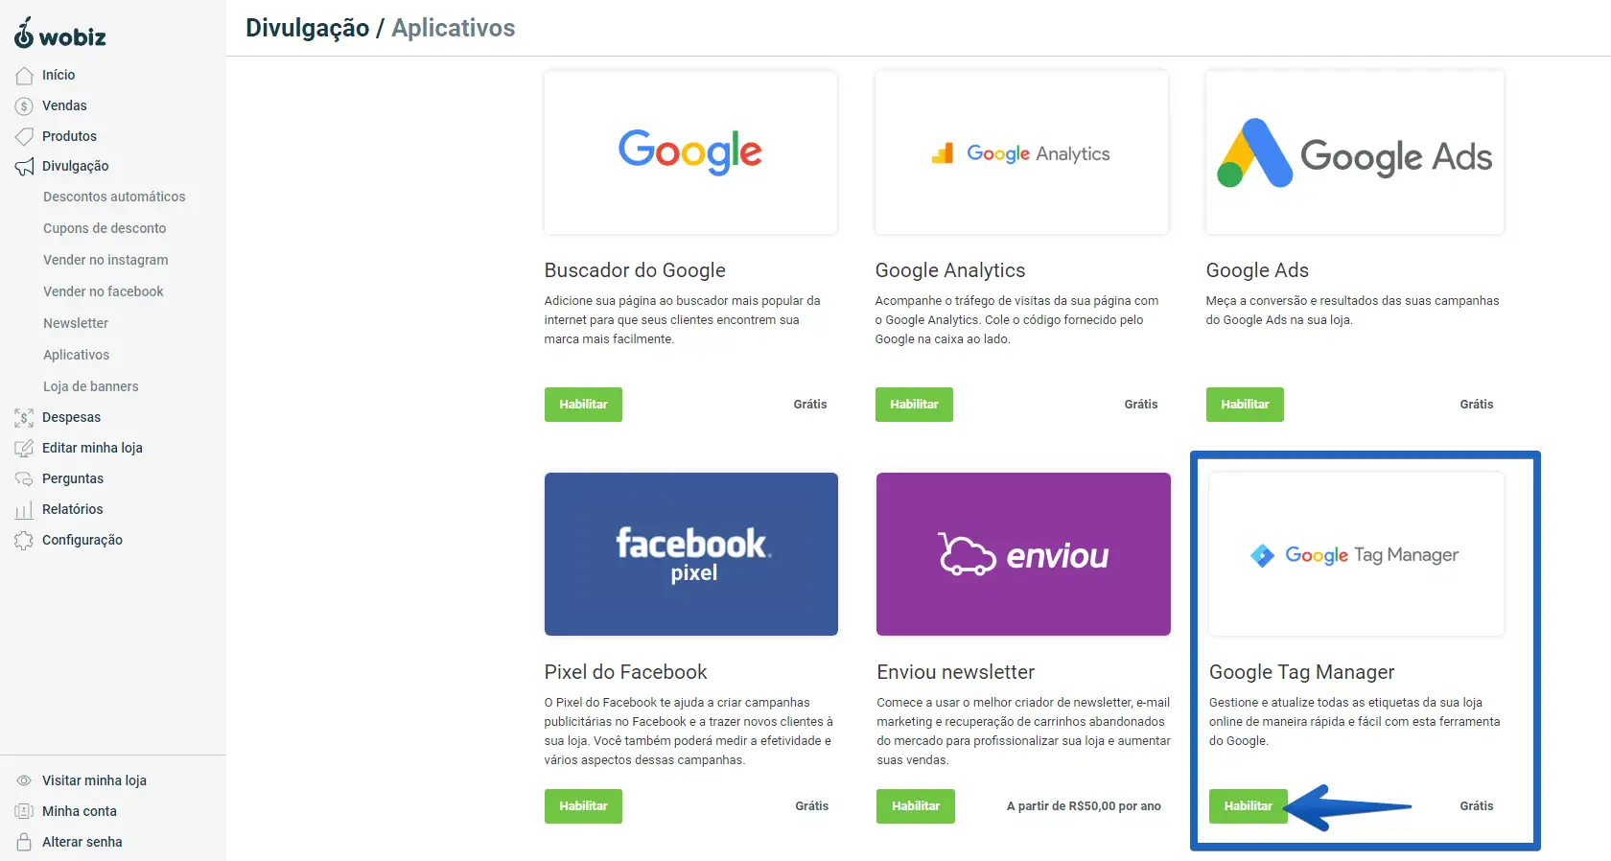Click the Wobiz logo
This screenshot has width=1611, height=861.
(59, 35)
